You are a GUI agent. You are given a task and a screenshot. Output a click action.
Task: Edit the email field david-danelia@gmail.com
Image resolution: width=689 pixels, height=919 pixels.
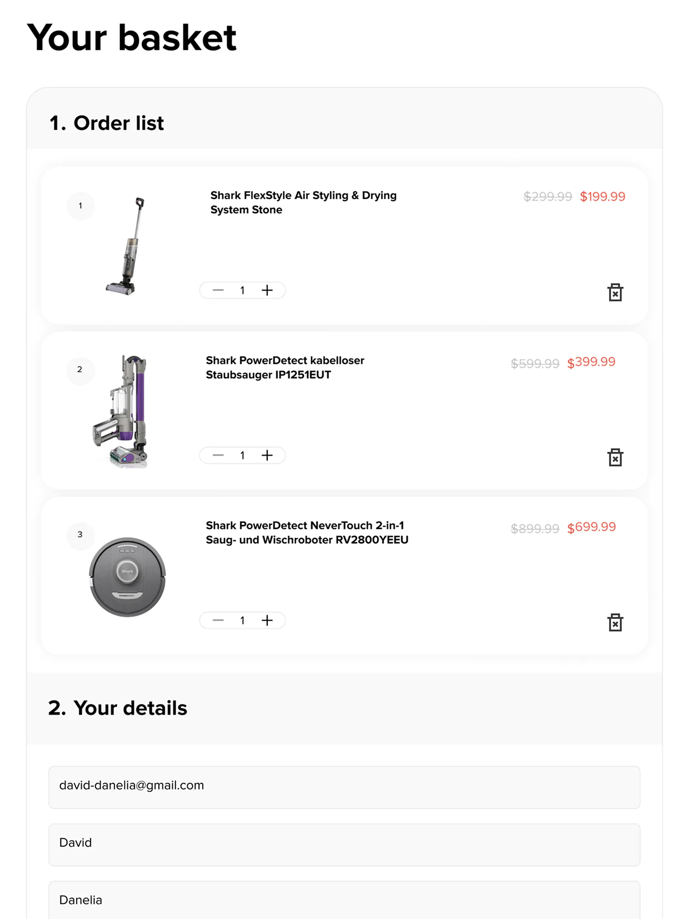[x=344, y=787]
